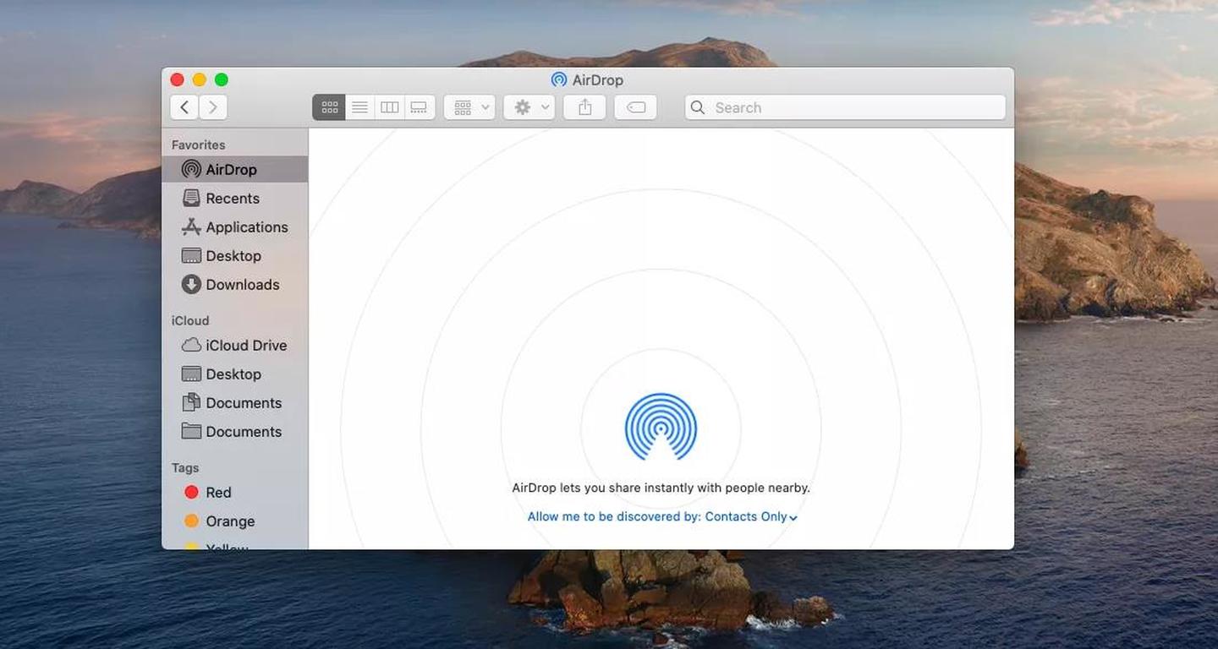
Task: Click the Recents icon in sidebar
Action: [x=192, y=198]
